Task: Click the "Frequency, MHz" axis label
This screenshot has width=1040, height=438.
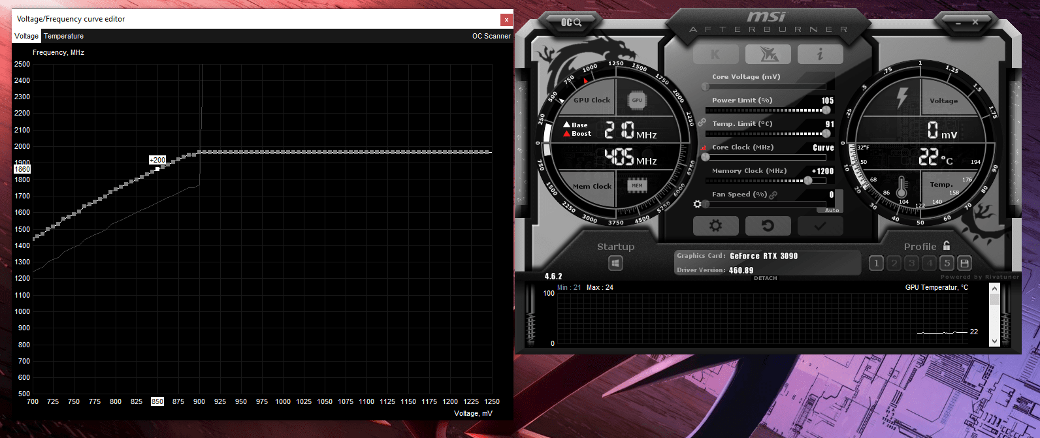Action: pos(58,52)
